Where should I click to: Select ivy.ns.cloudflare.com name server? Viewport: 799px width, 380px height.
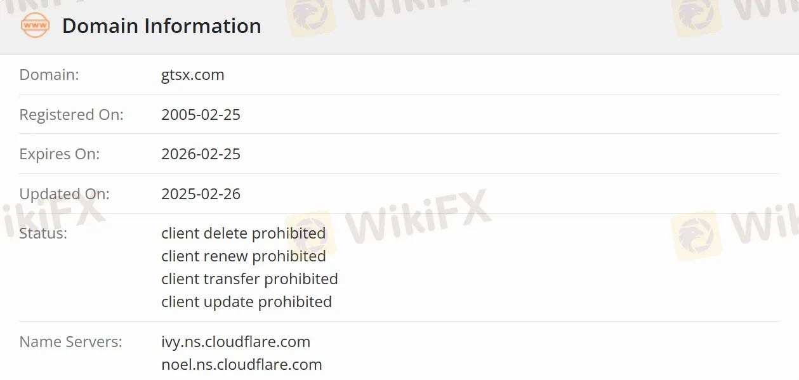236,342
